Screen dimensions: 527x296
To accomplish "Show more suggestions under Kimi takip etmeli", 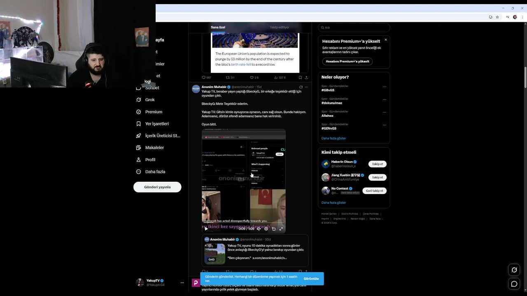I will (333, 203).
